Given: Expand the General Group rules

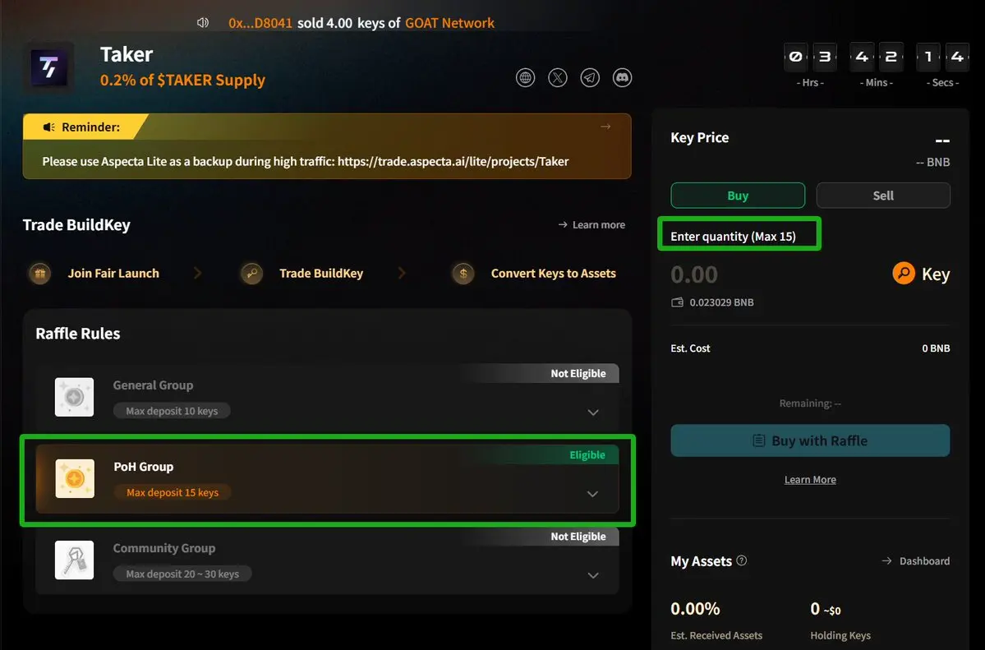Looking at the screenshot, I should tap(593, 413).
